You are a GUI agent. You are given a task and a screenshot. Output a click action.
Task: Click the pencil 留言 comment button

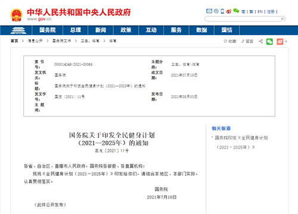(x=247, y=41)
